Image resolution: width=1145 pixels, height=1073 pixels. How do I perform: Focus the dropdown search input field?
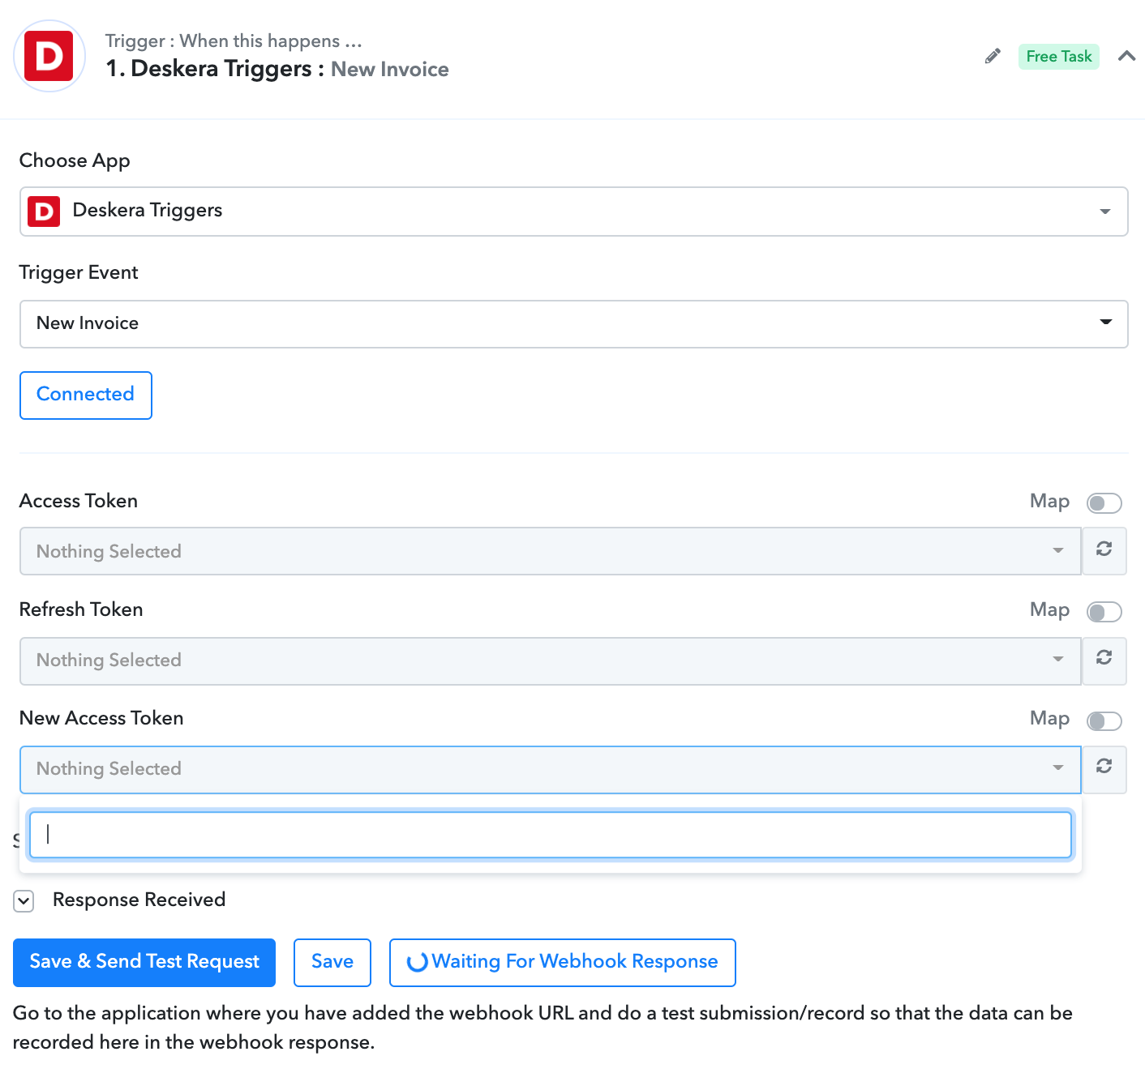pyautogui.click(x=550, y=835)
